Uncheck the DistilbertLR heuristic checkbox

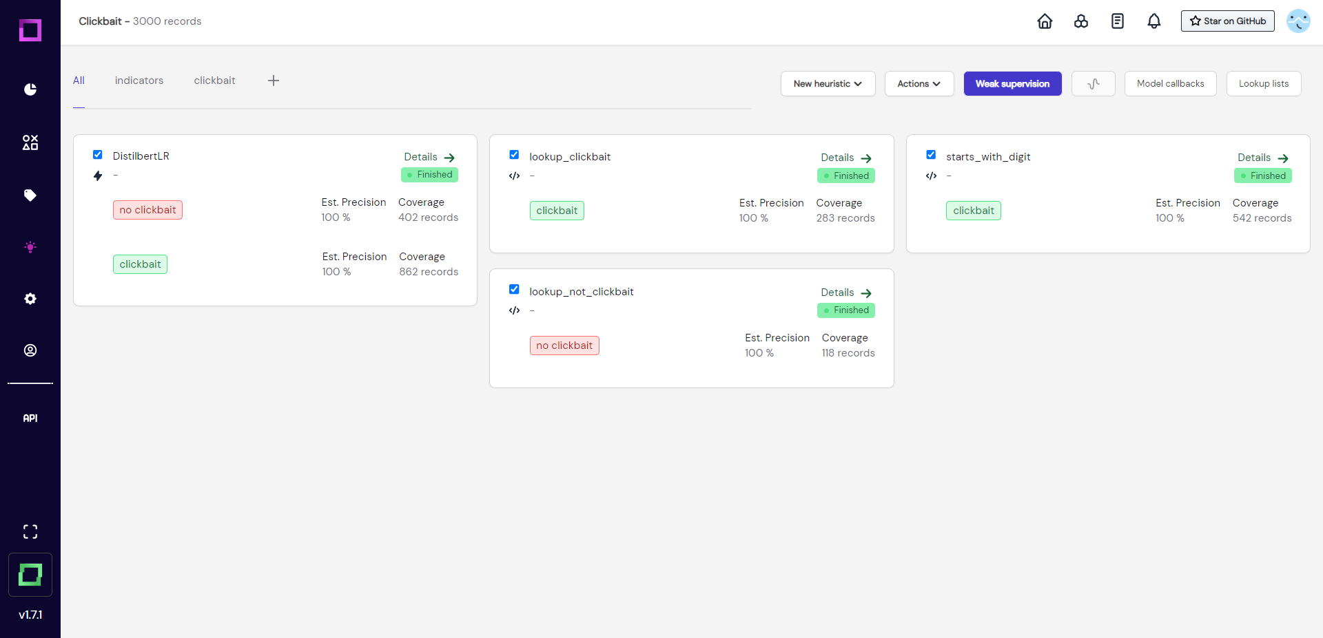pyautogui.click(x=98, y=155)
